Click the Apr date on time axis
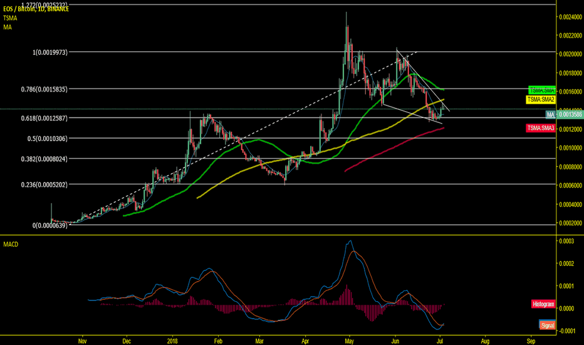 (305, 341)
